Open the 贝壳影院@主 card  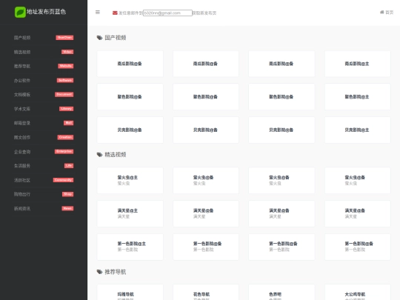click(x=357, y=130)
